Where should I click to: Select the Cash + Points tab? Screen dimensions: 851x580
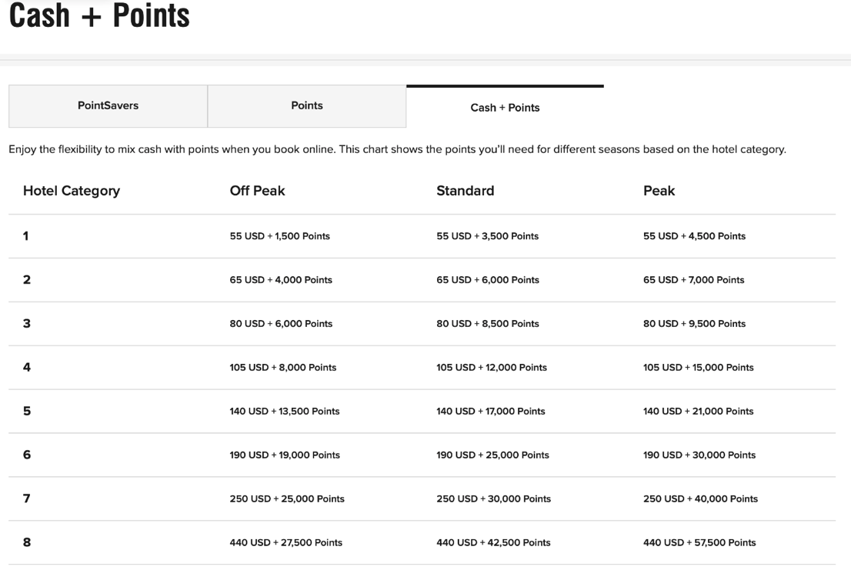pos(505,108)
